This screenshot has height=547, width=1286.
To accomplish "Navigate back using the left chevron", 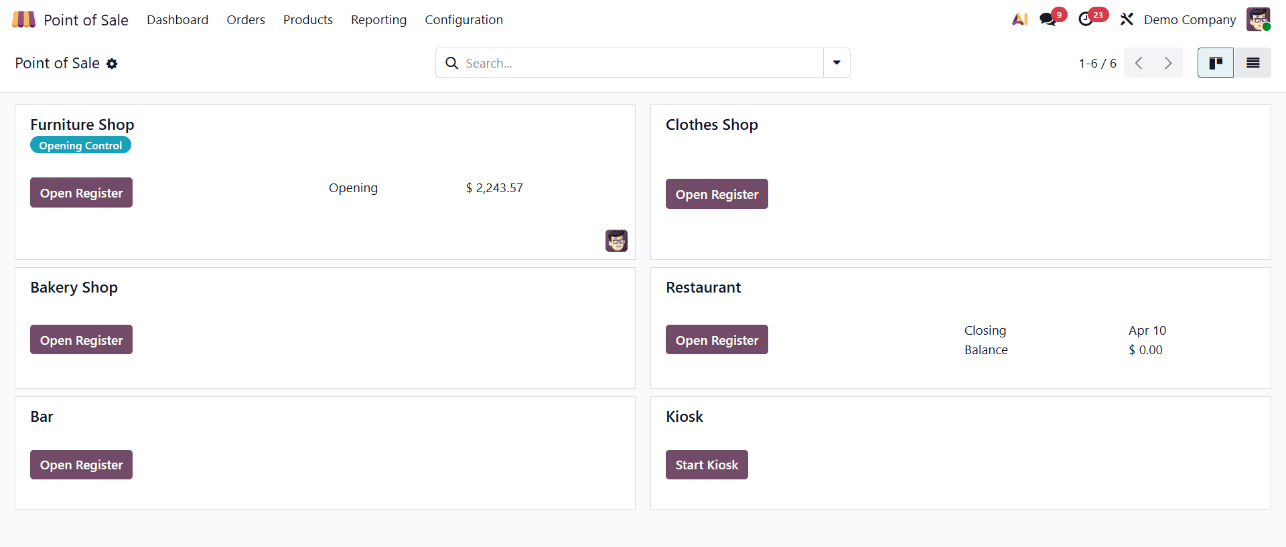I will coord(1139,62).
